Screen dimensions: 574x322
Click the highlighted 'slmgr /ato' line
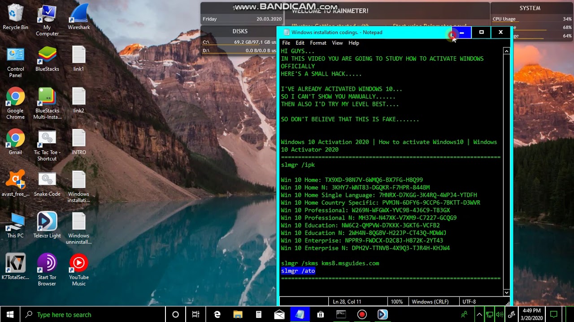298,271
